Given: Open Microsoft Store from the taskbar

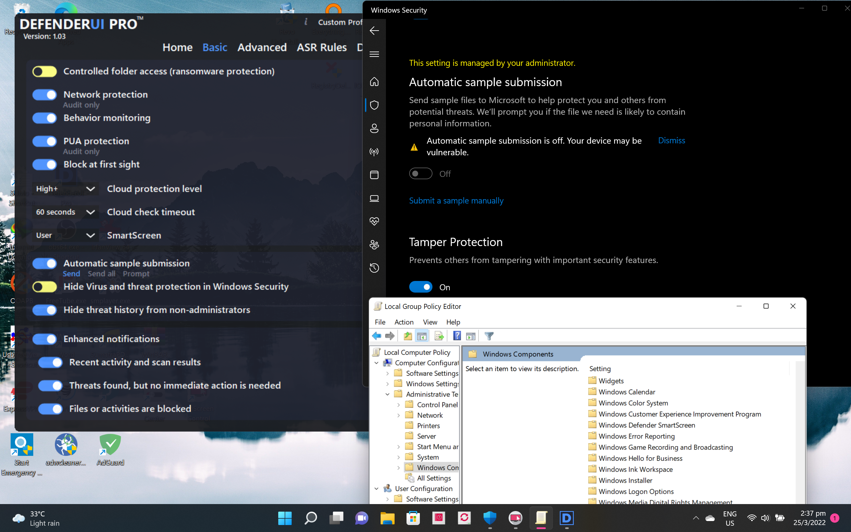Looking at the screenshot, I should (x=413, y=518).
